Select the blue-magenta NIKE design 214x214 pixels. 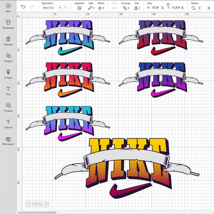(161, 80)
